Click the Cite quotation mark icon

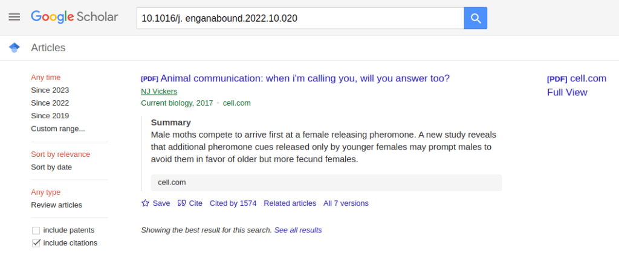click(181, 203)
